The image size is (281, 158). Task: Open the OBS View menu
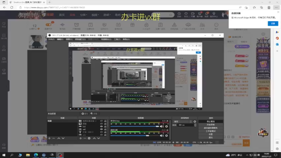tap(69, 39)
